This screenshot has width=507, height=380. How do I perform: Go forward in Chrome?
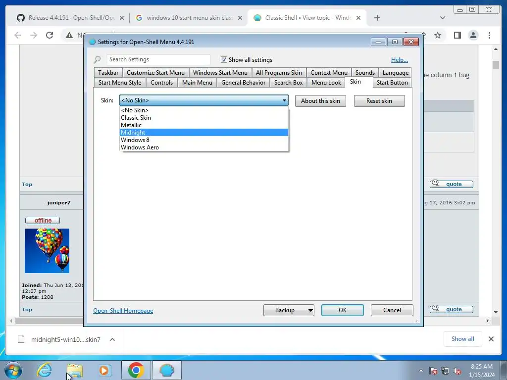(x=34, y=35)
